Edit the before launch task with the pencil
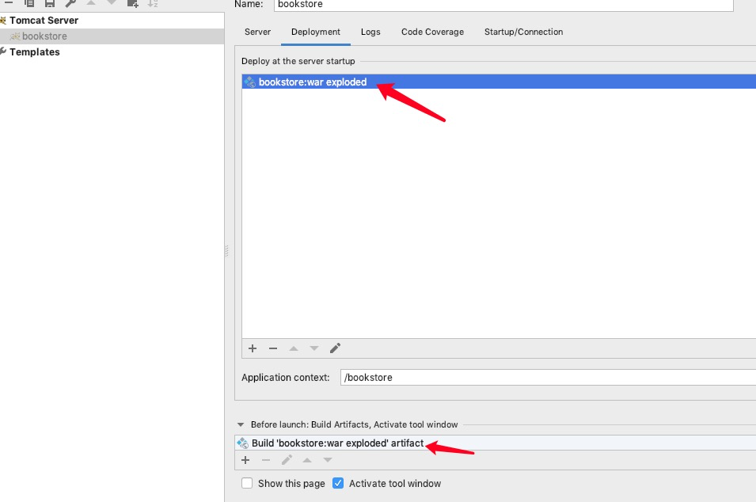This screenshot has height=502, width=756. point(287,460)
